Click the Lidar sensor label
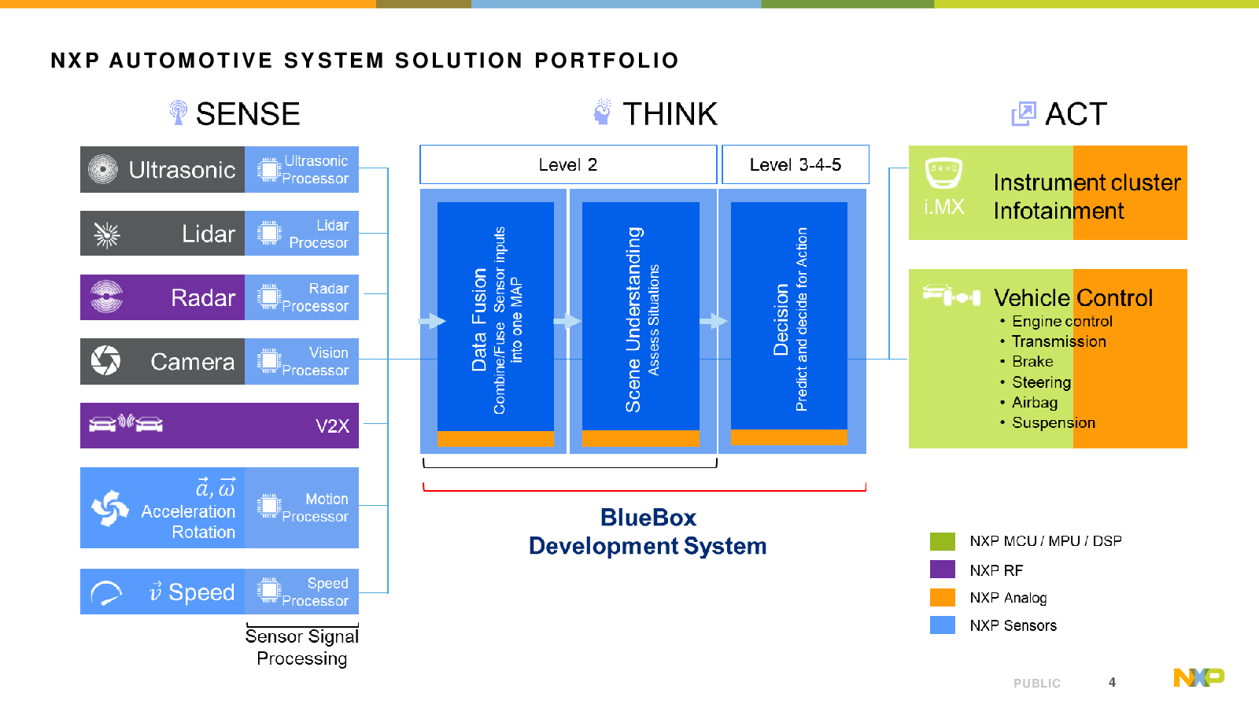Viewport: 1259px width, 708px height. [209, 234]
